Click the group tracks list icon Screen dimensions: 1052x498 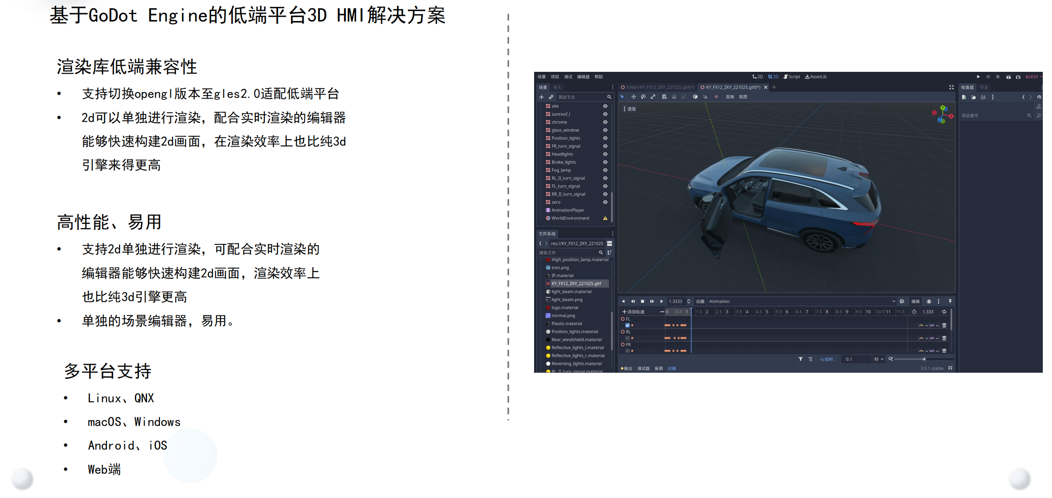click(810, 359)
